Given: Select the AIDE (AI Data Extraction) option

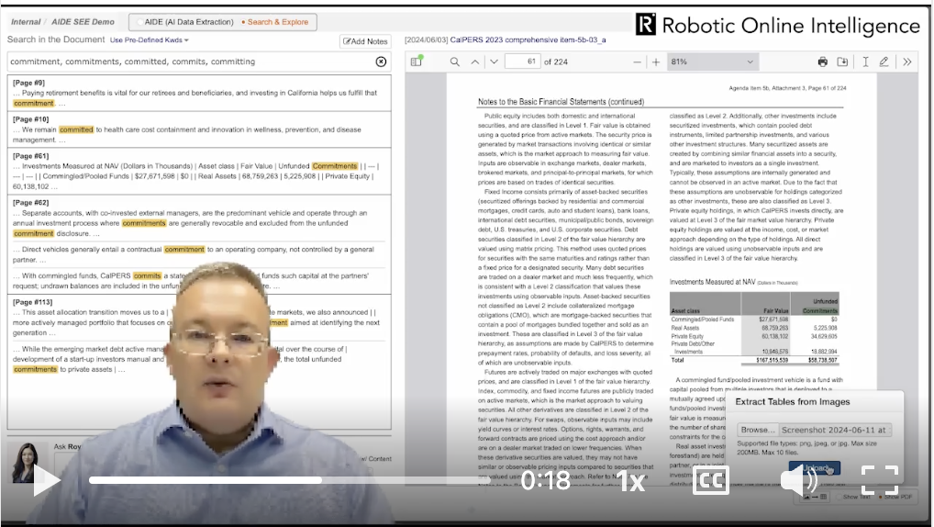Looking at the screenshot, I should click(x=185, y=22).
